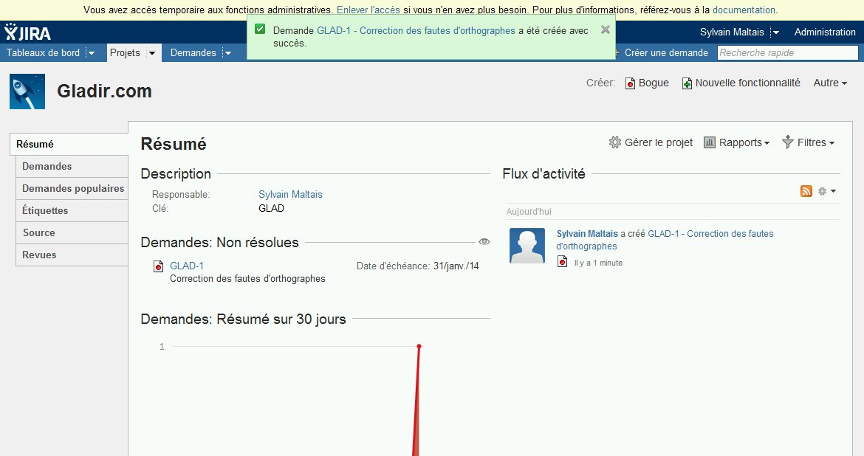
Task: Select the Demandes sidebar tab
Action: [x=72, y=166]
